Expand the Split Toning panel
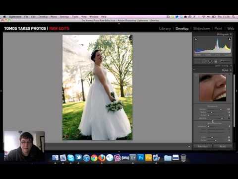Image resolution: width=238 pixels, height=179 pixels. click(231, 66)
